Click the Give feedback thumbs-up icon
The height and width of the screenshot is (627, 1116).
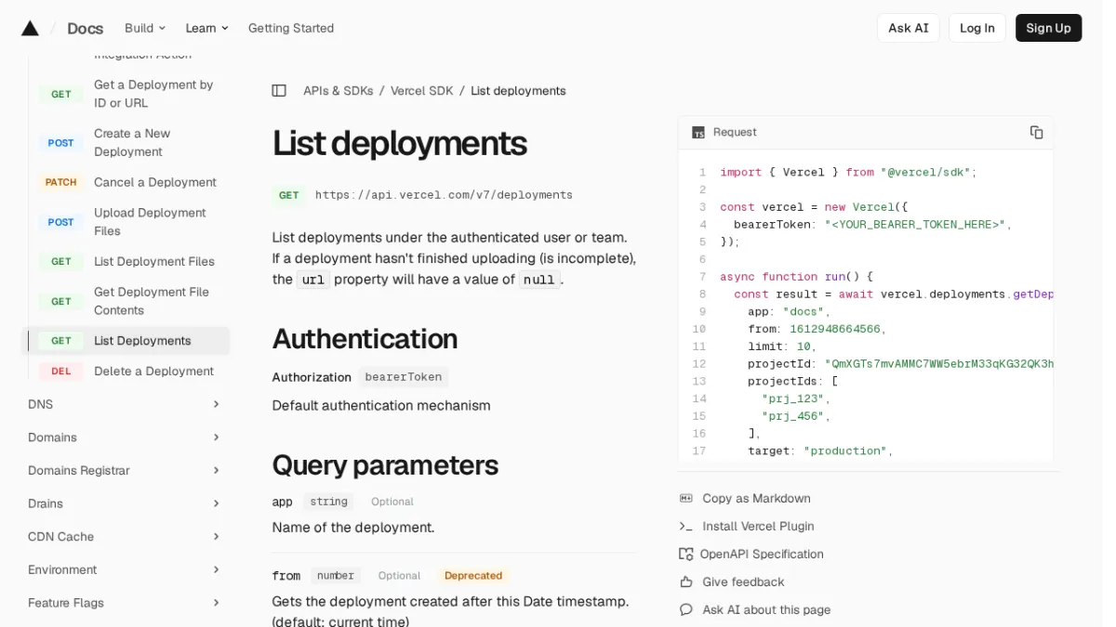coord(686,582)
